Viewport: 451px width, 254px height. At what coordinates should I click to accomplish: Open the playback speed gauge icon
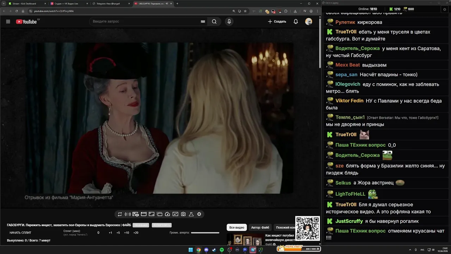[167, 214]
